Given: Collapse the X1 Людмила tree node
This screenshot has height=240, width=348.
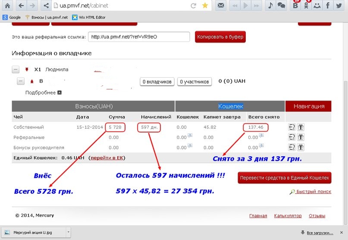Looking at the screenshot, I should coord(16,69).
